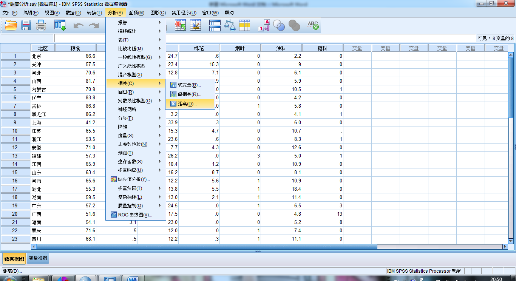This screenshot has height=281, width=516.
Task: Expand the 降维 submenu
Action: click(136, 127)
